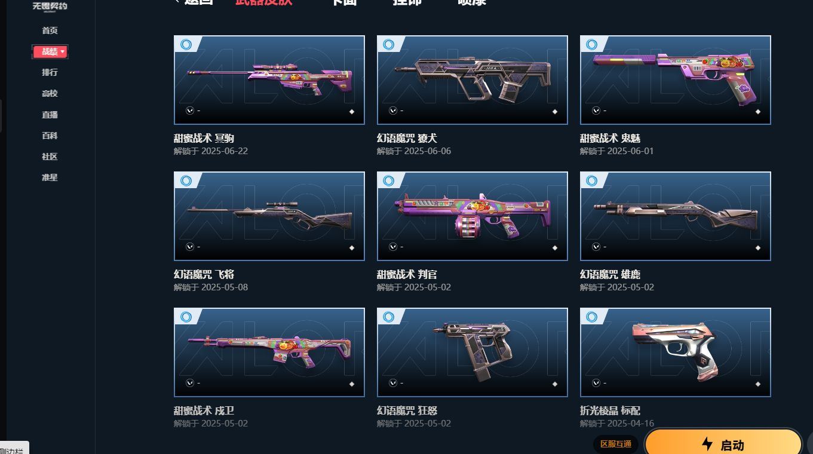Click the diamond icon on 折光棱晶 标配 card

tap(758, 384)
